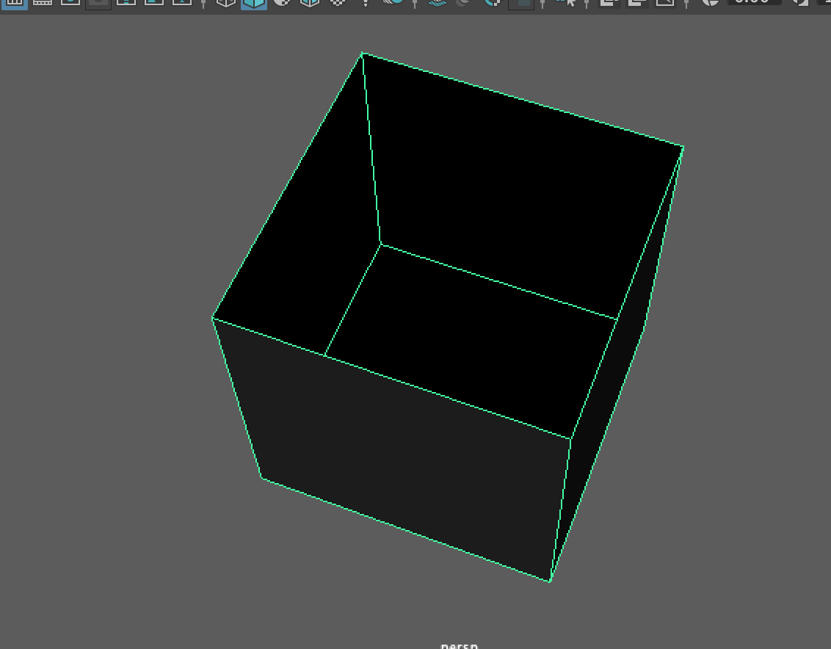
Task: Toggle the resolution gate icon
Action: 70,2
